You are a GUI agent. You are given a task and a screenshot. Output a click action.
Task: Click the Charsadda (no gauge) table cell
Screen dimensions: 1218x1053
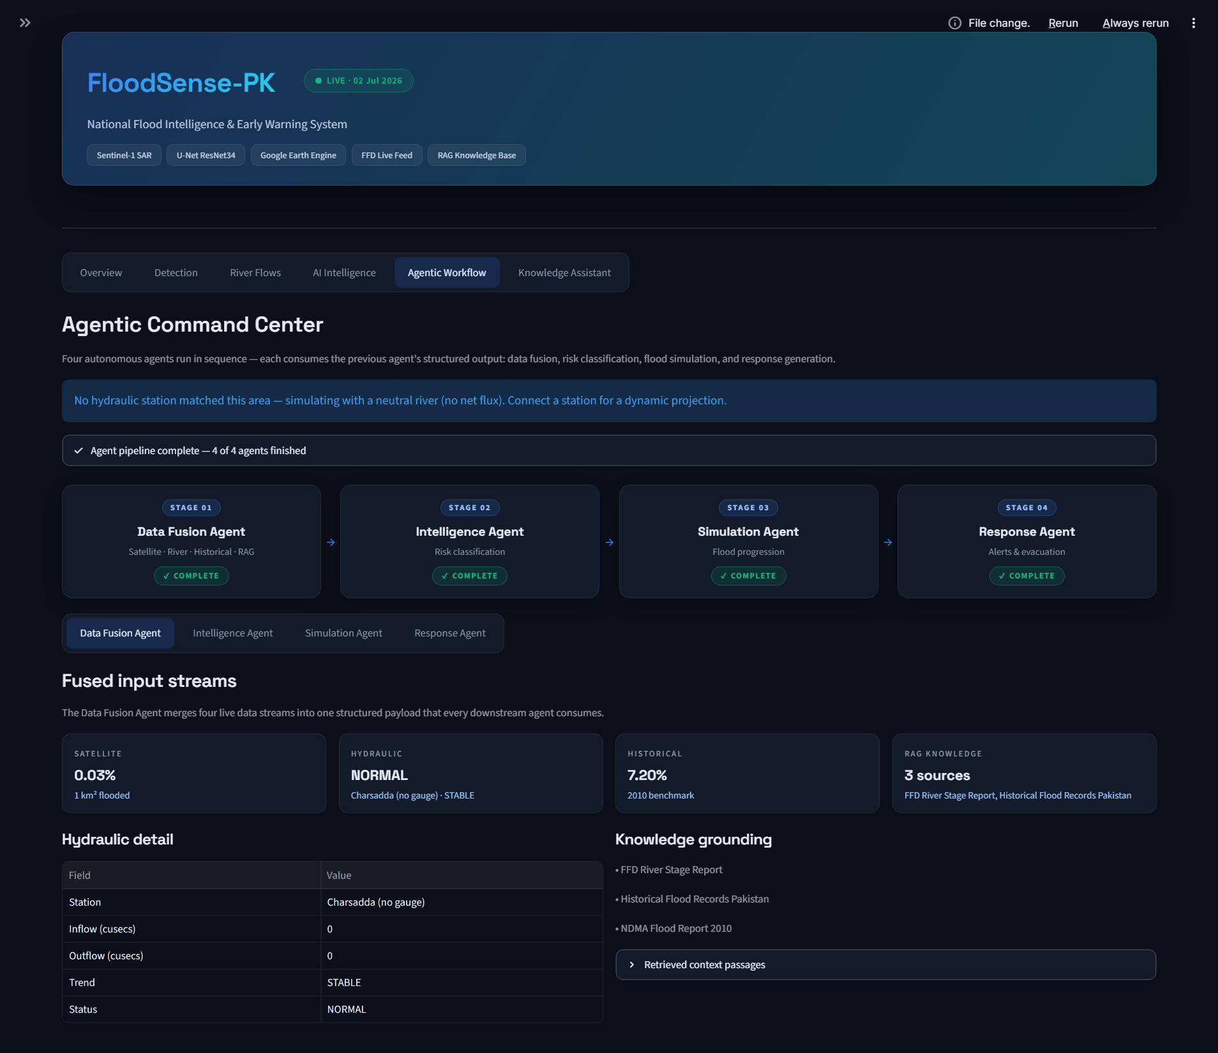coord(462,902)
